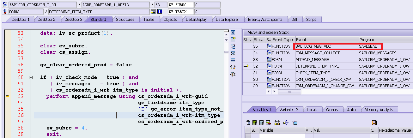
Task: Click the stack list scroll right arrow
Action: (x=274, y=92)
